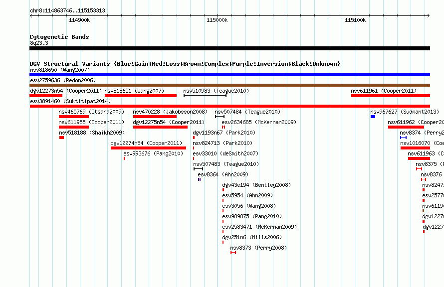
Task: Select the esv2634685 (McKernan2009) label
Action: click(x=259, y=122)
